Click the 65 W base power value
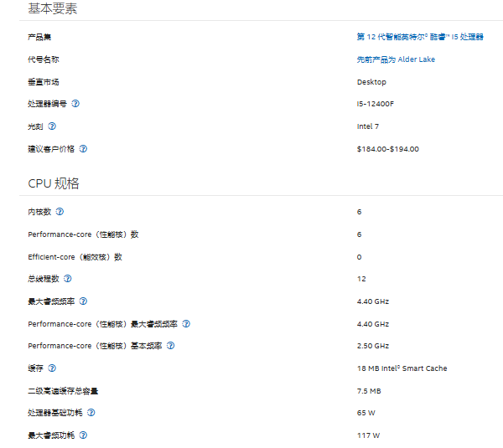 (x=366, y=413)
